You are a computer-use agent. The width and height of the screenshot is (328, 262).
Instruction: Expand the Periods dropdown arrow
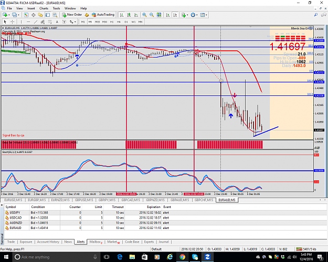[197, 15]
